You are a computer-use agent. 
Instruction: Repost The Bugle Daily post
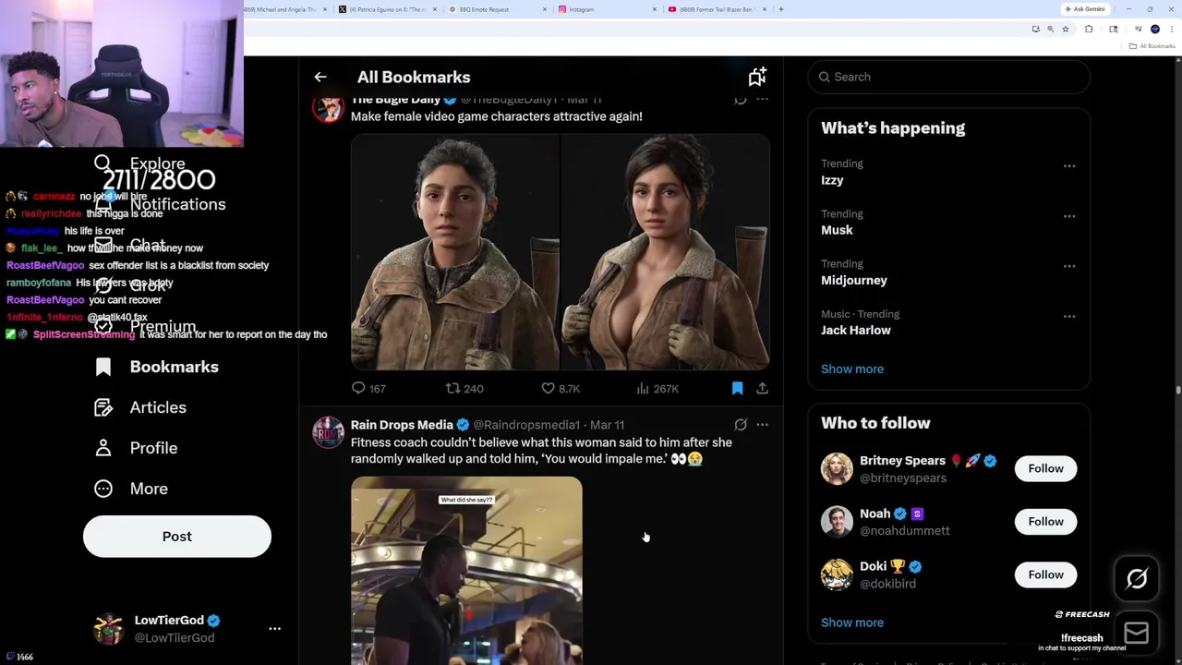[464, 389]
